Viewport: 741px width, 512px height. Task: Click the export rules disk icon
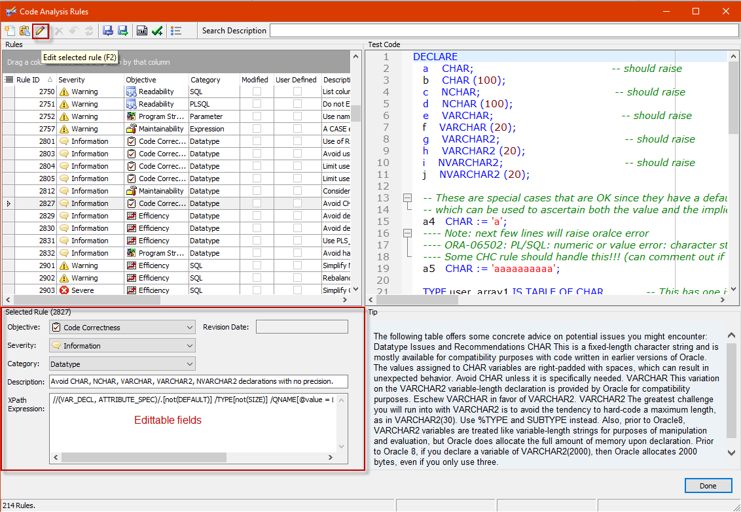click(122, 31)
